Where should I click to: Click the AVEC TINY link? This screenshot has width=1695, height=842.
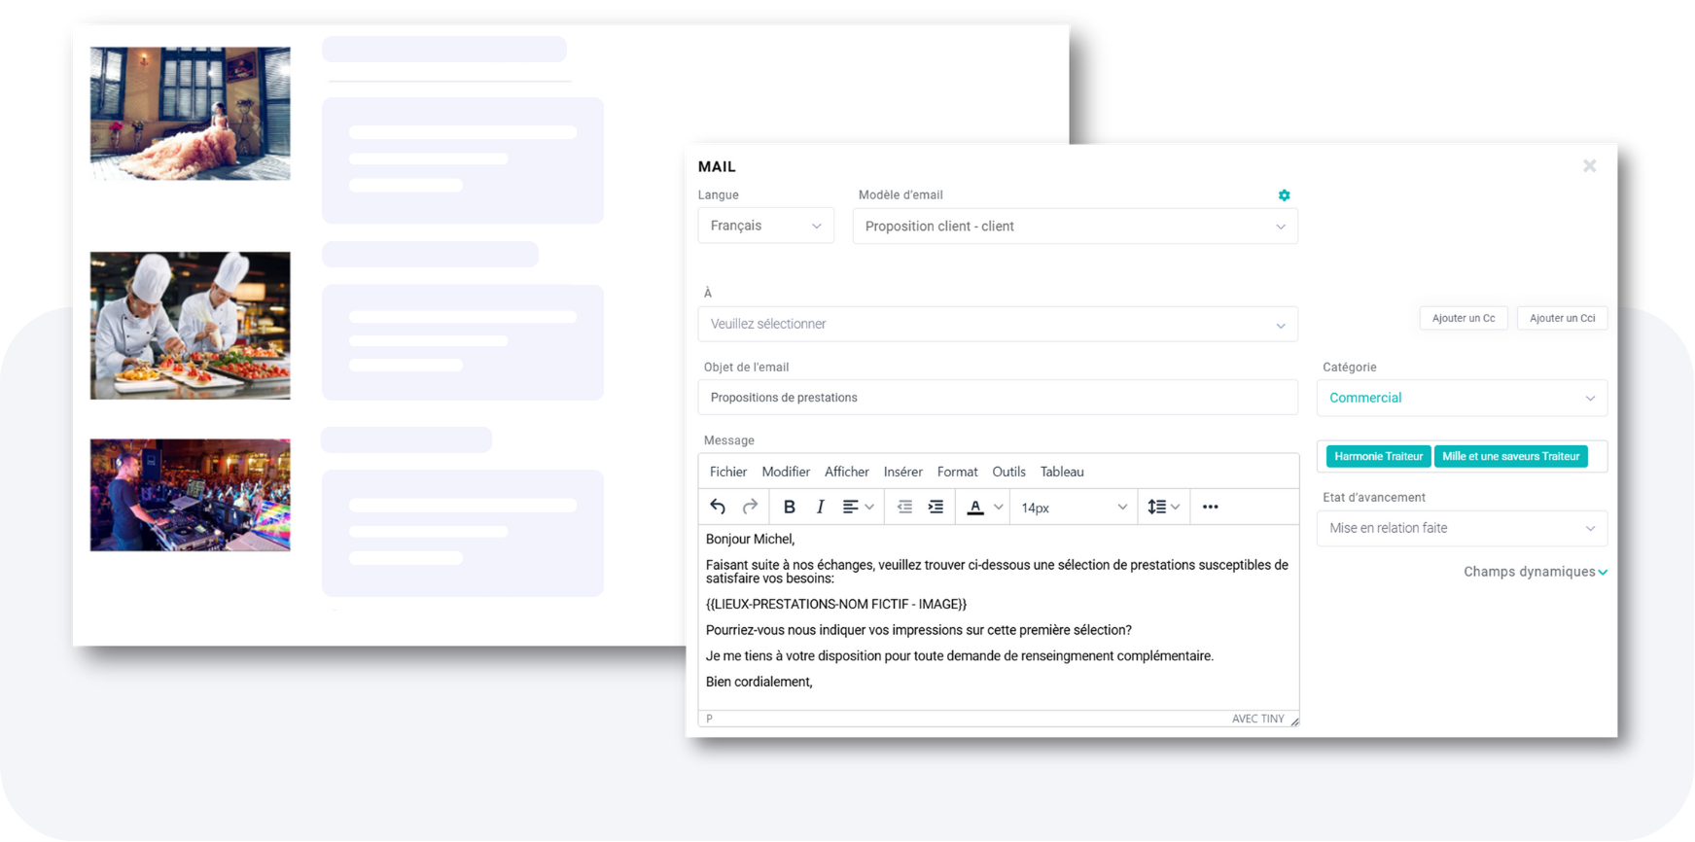(1257, 719)
